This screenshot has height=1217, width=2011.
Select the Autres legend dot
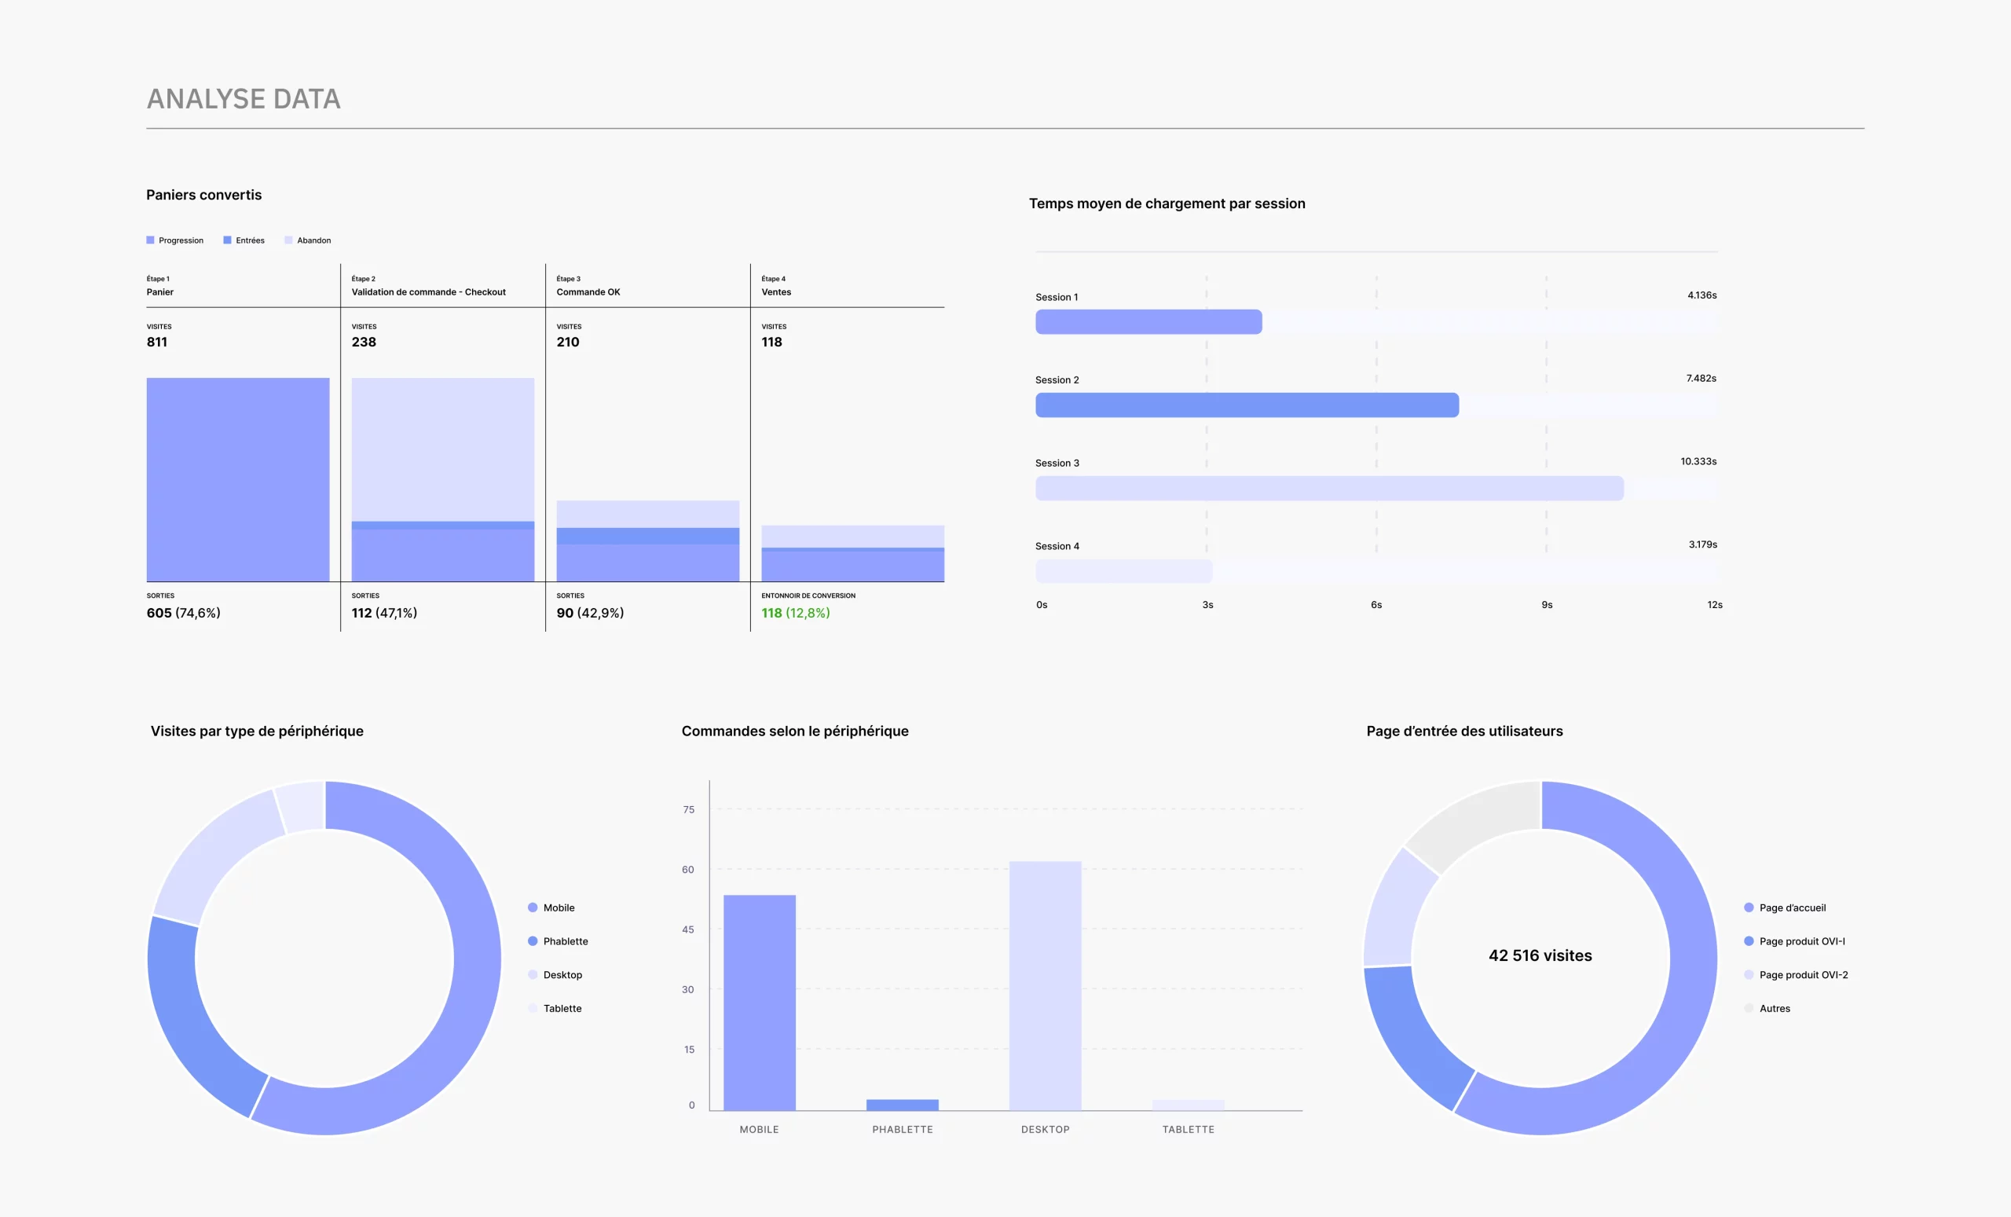tap(1749, 1008)
